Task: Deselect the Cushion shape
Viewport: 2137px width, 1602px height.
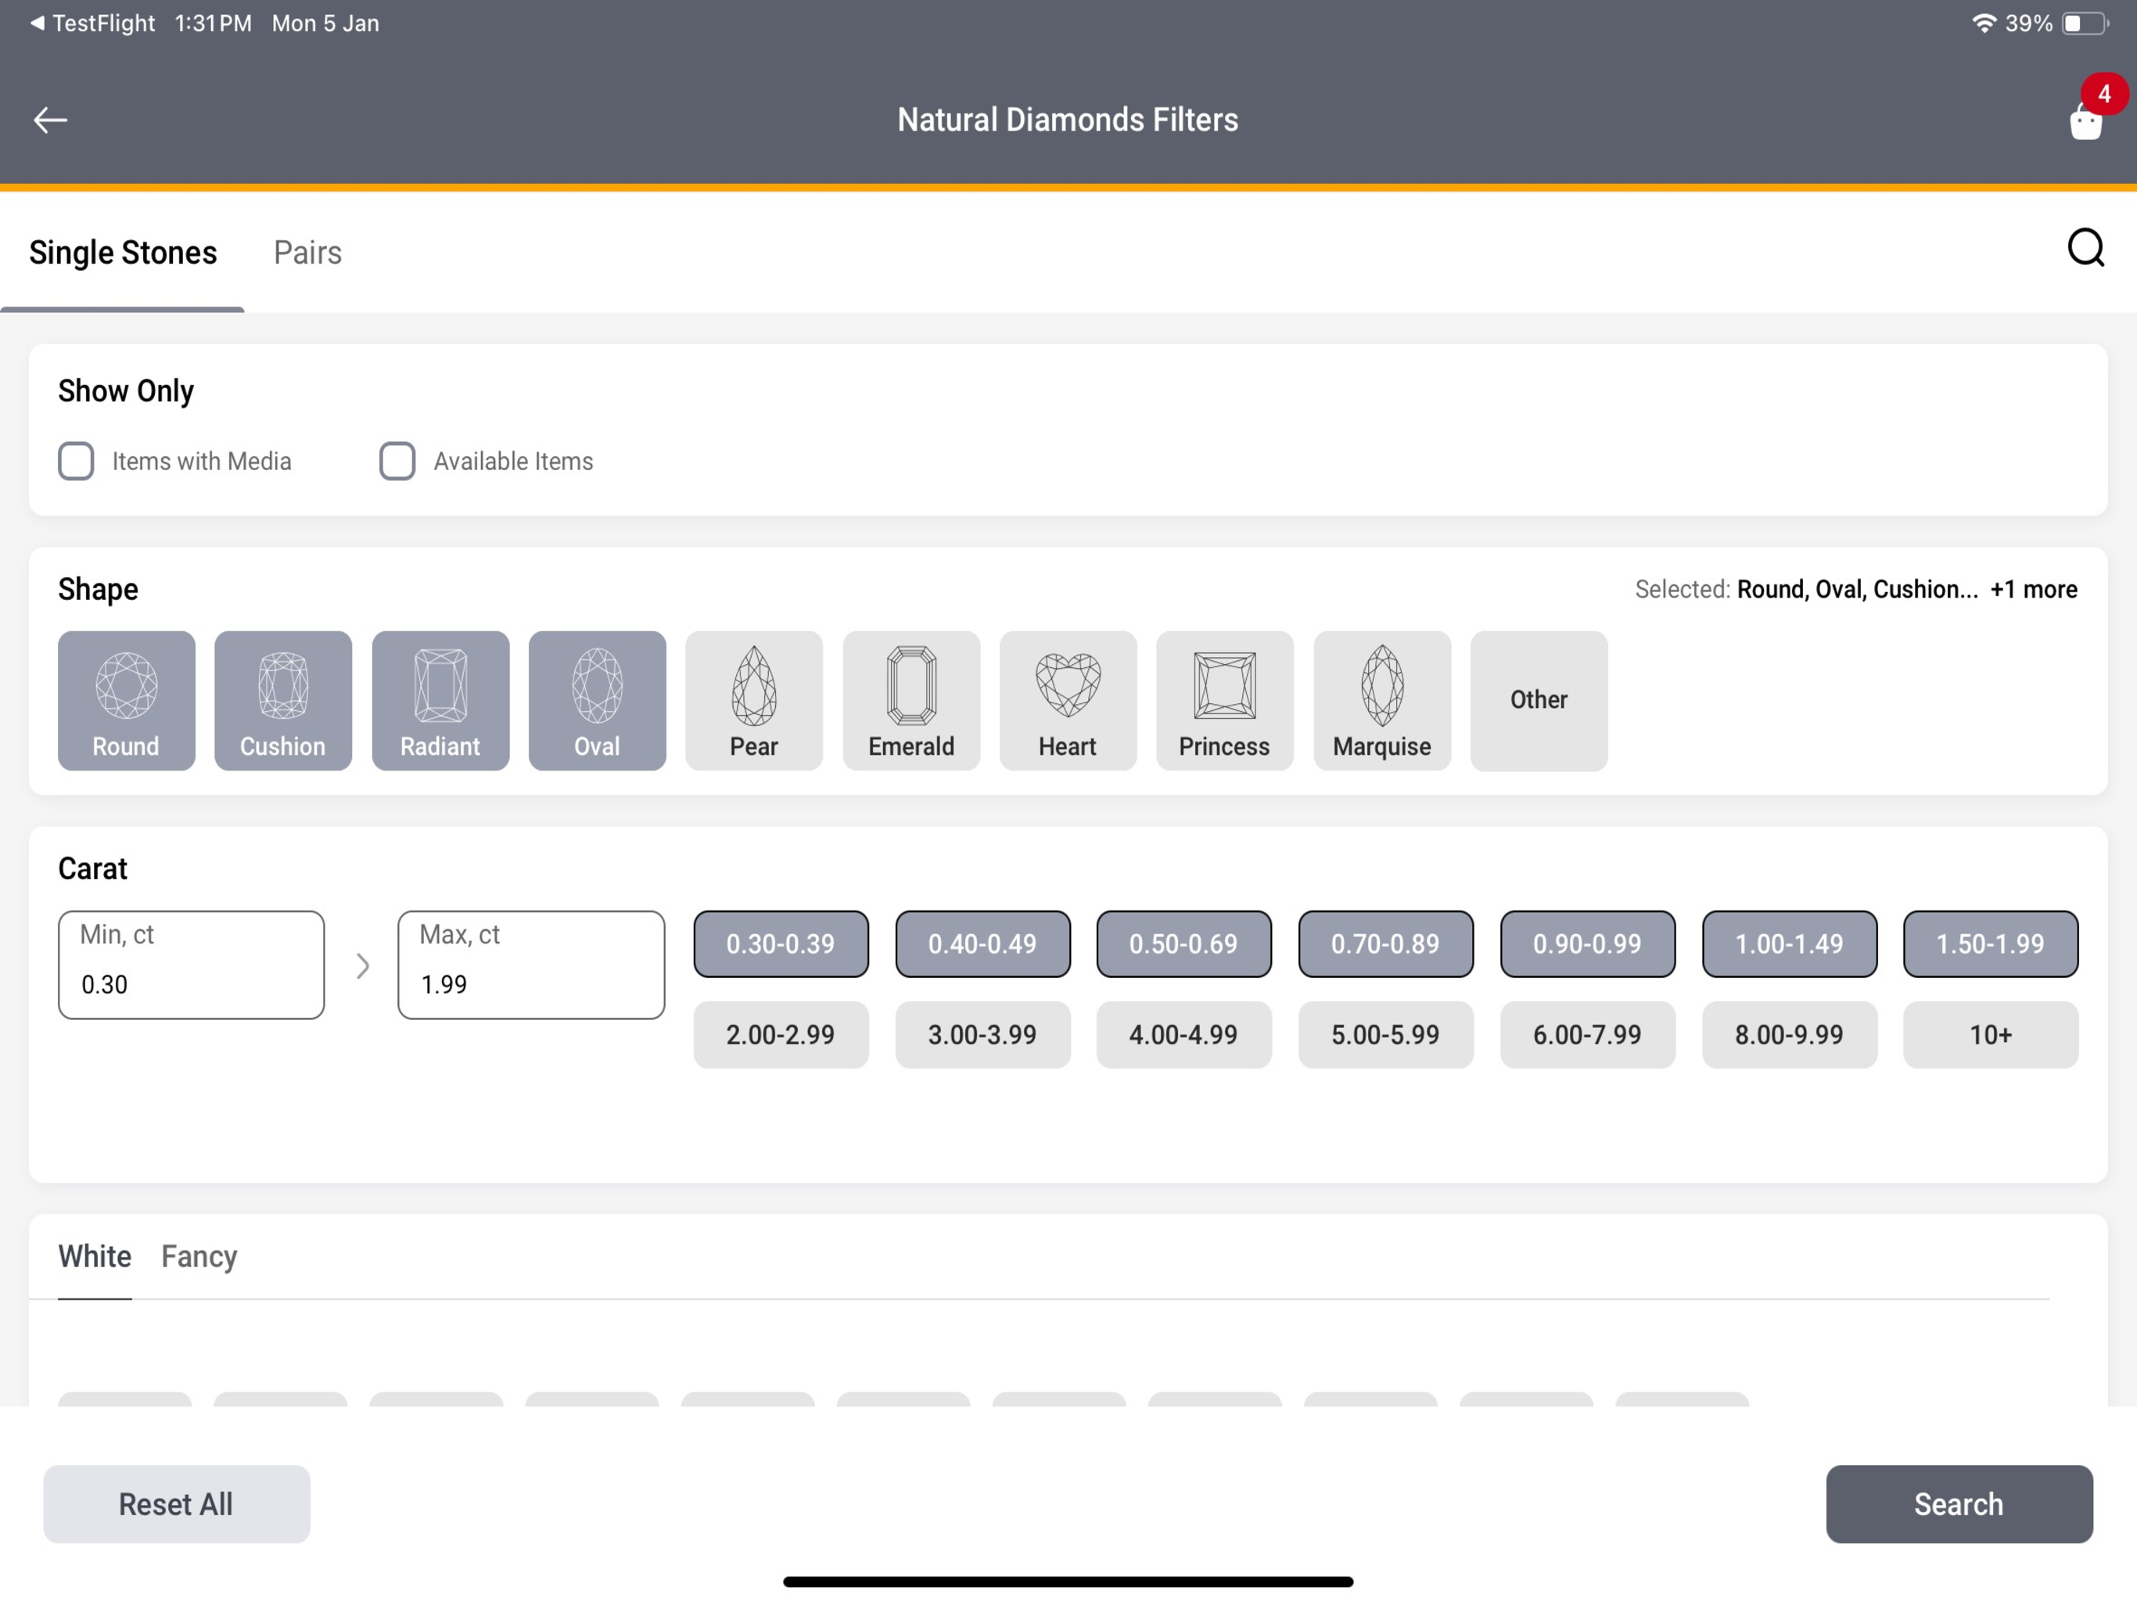Action: coord(283,701)
